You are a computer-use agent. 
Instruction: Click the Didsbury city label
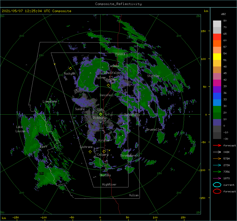pyautogui.click(x=99, y=118)
